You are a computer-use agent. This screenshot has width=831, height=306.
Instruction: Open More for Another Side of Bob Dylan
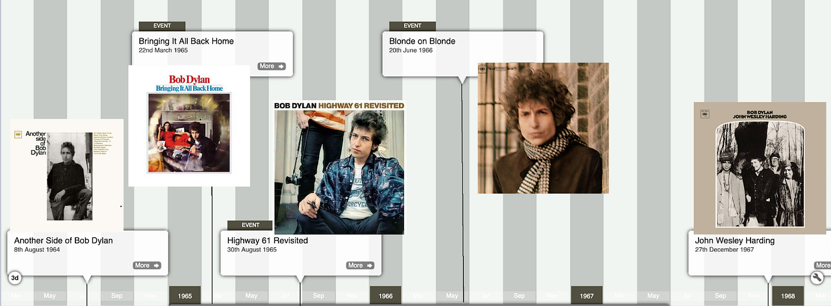click(x=147, y=266)
